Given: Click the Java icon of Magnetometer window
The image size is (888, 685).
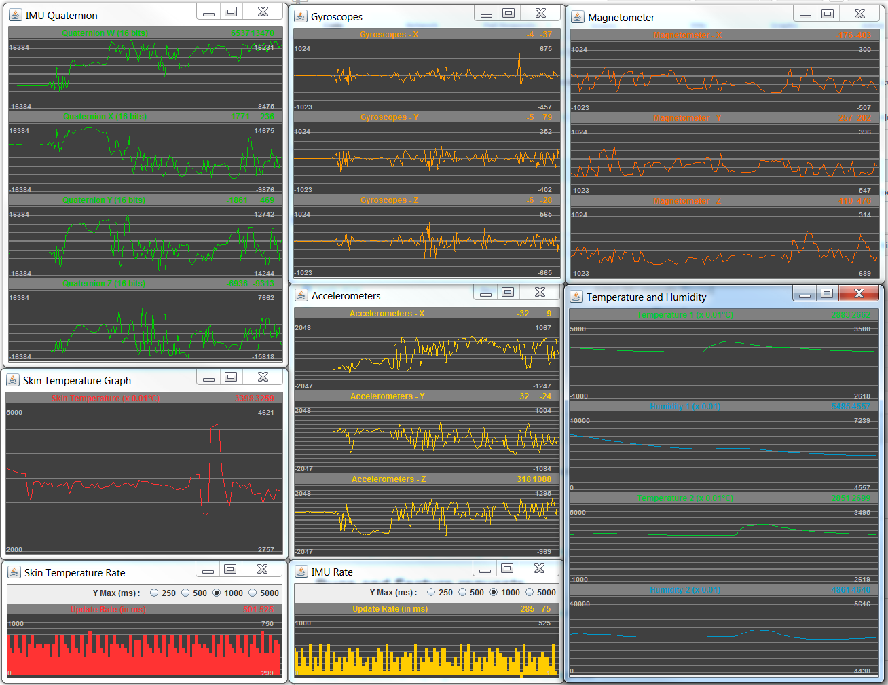Looking at the screenshot, I should (x=578, y=17).
